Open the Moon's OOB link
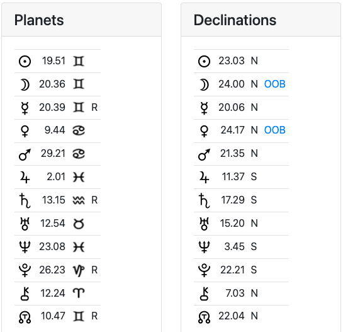 [x=275, y=84]
